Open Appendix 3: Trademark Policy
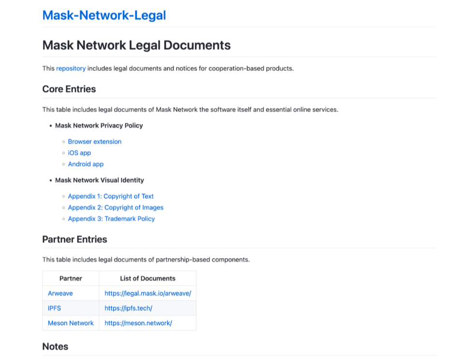Viewport: 464px width, 360px height. 111,219
